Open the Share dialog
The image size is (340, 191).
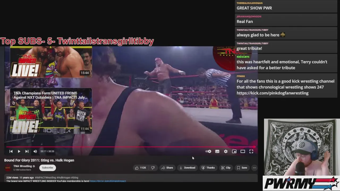[x=167, y=168]
